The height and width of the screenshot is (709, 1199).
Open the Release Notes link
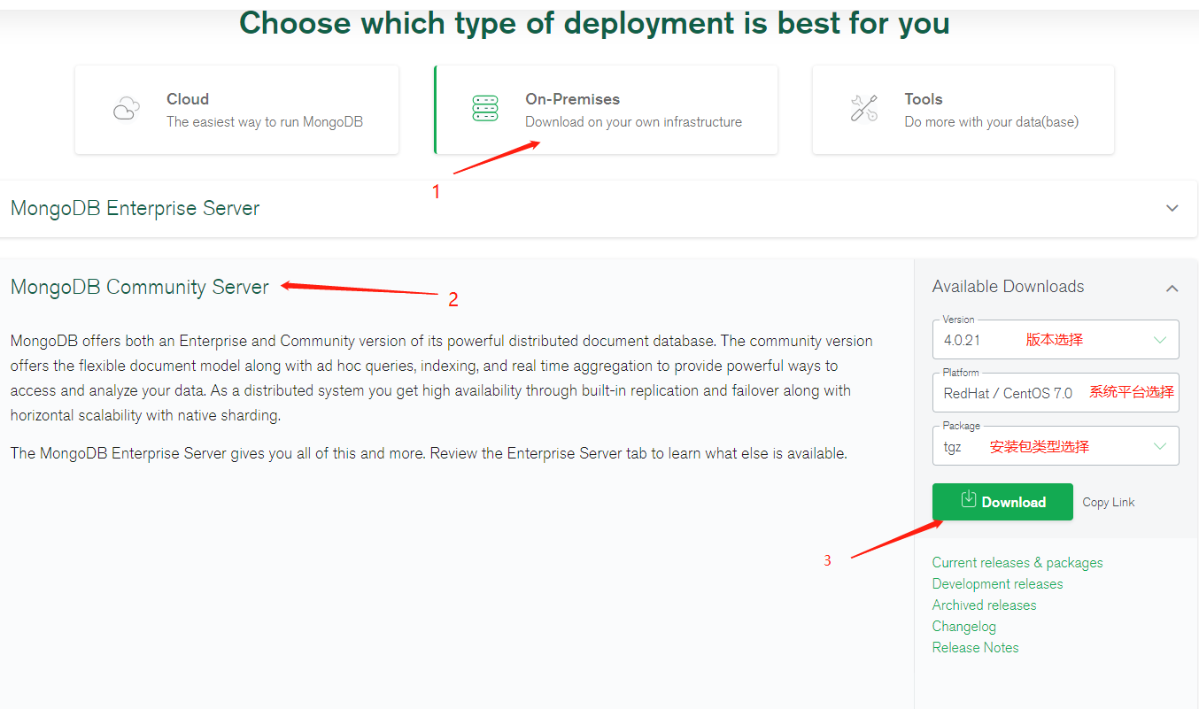pyautogui.click(x=975, y=648)
